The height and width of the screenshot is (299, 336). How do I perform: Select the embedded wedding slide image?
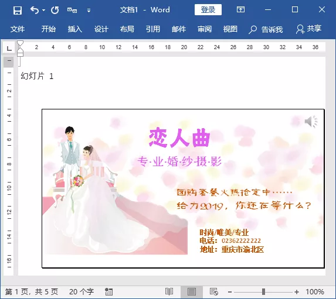tap(183, 188)
